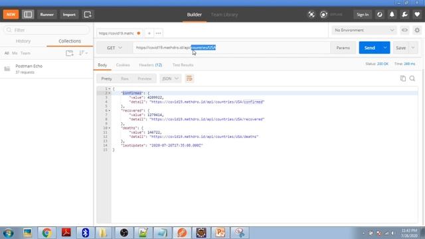Click the sidebar Filter search field
This screenshot has height=239, width=425.
[x=46, y=30]
